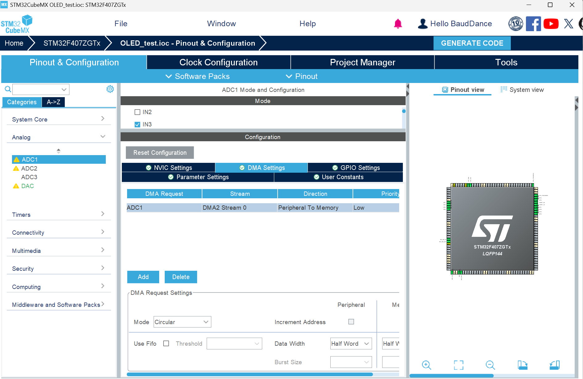Enable the IN2 checkbox
Viewport: 583px width, 379px height.
click(x=137, y=112)
